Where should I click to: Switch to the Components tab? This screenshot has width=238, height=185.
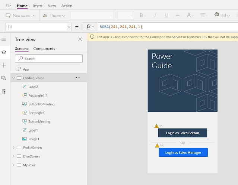click(x=44, y=49)
